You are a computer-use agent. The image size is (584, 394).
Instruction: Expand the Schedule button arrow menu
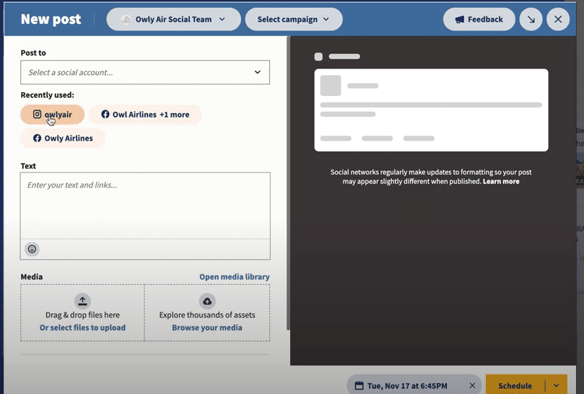coord(557,385)
